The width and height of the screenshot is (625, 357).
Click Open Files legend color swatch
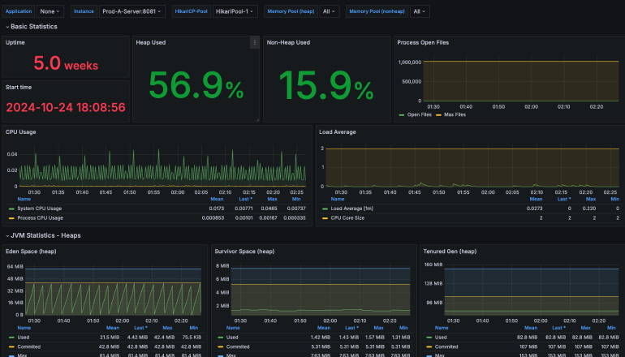point(402,115)
